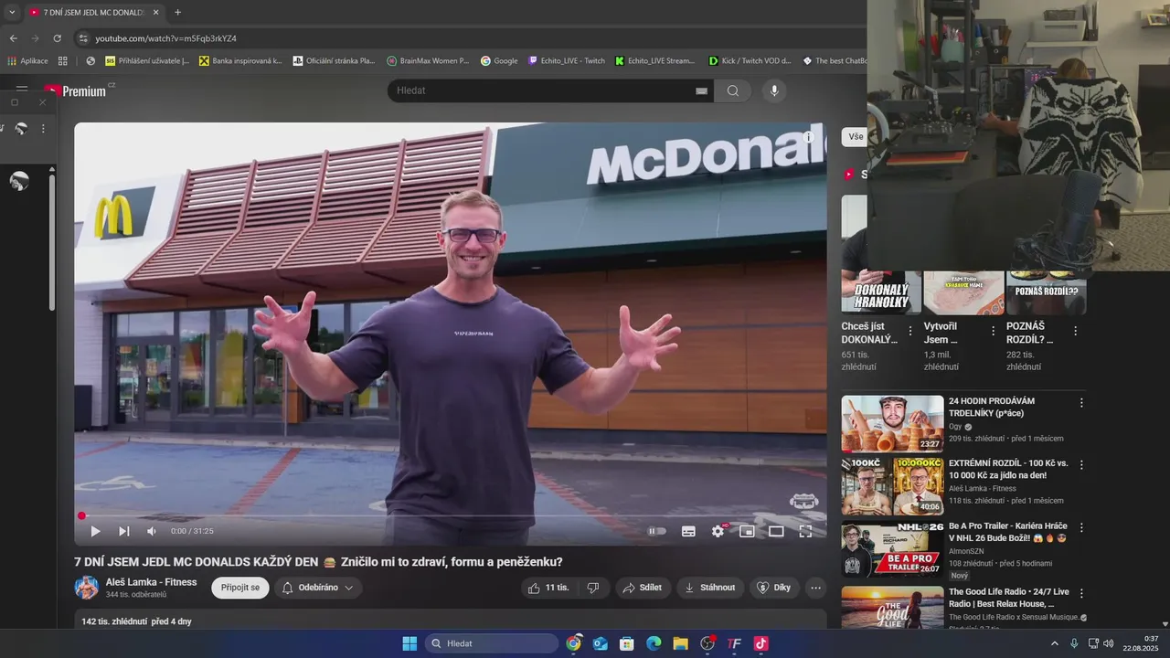Open Aleš Lamka - Fitness channel avatar
The width and height of the screenshot is (1170, 658).
pyautogui.click(x=87, y=588)
